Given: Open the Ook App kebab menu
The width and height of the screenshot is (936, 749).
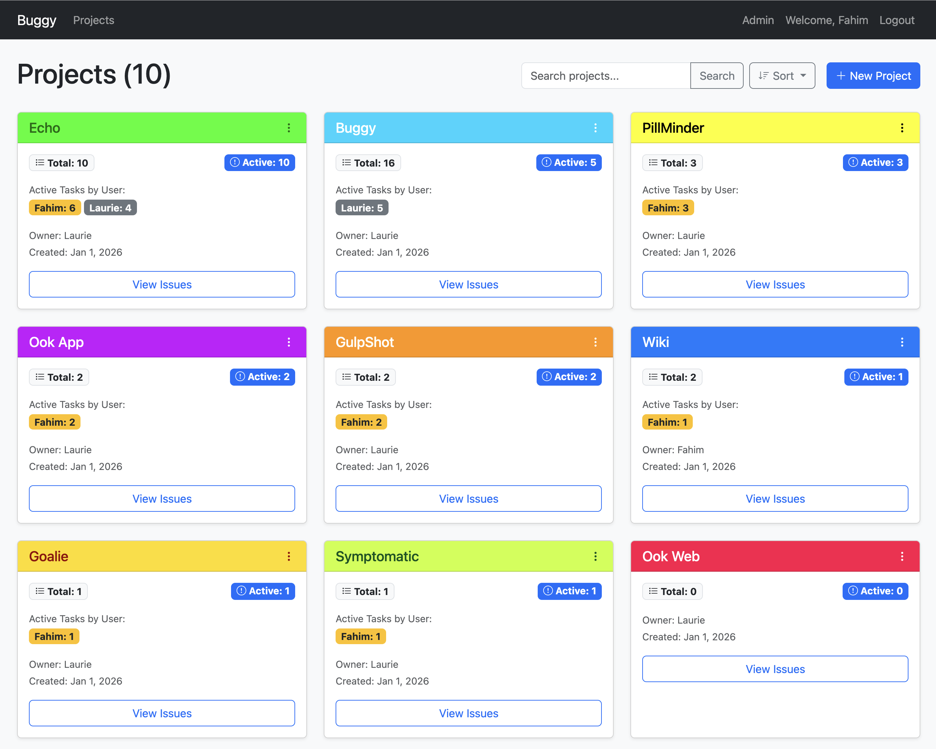Looking at the screenshot, I should click(289, 342).
